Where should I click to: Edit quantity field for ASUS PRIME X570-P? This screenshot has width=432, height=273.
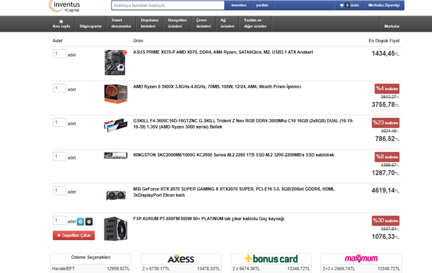59,54
